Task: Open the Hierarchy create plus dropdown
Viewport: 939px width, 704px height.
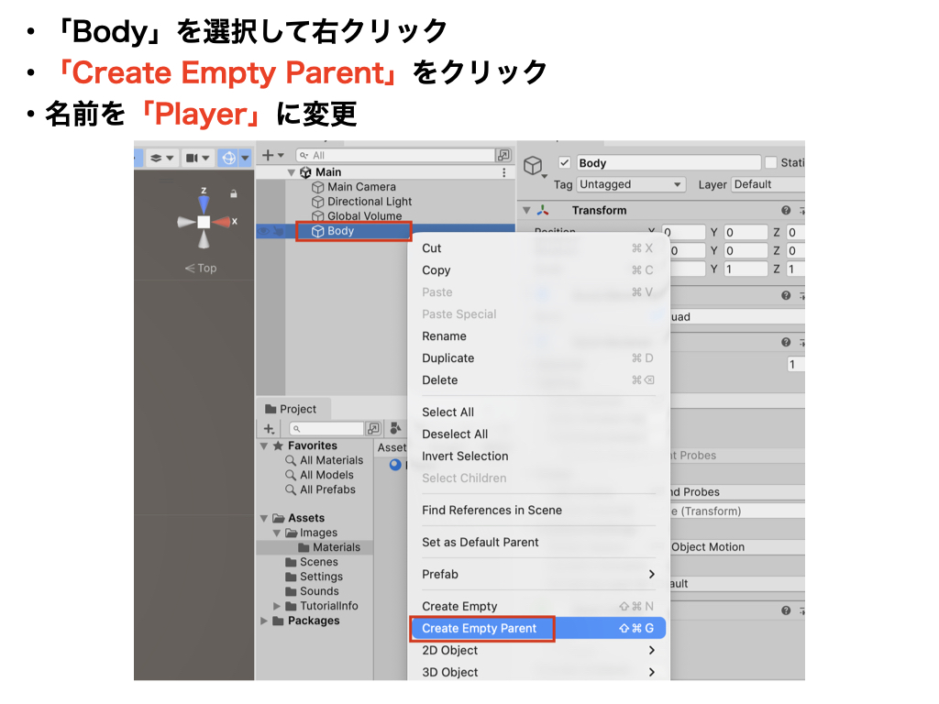Action: [x=273, y=156]
